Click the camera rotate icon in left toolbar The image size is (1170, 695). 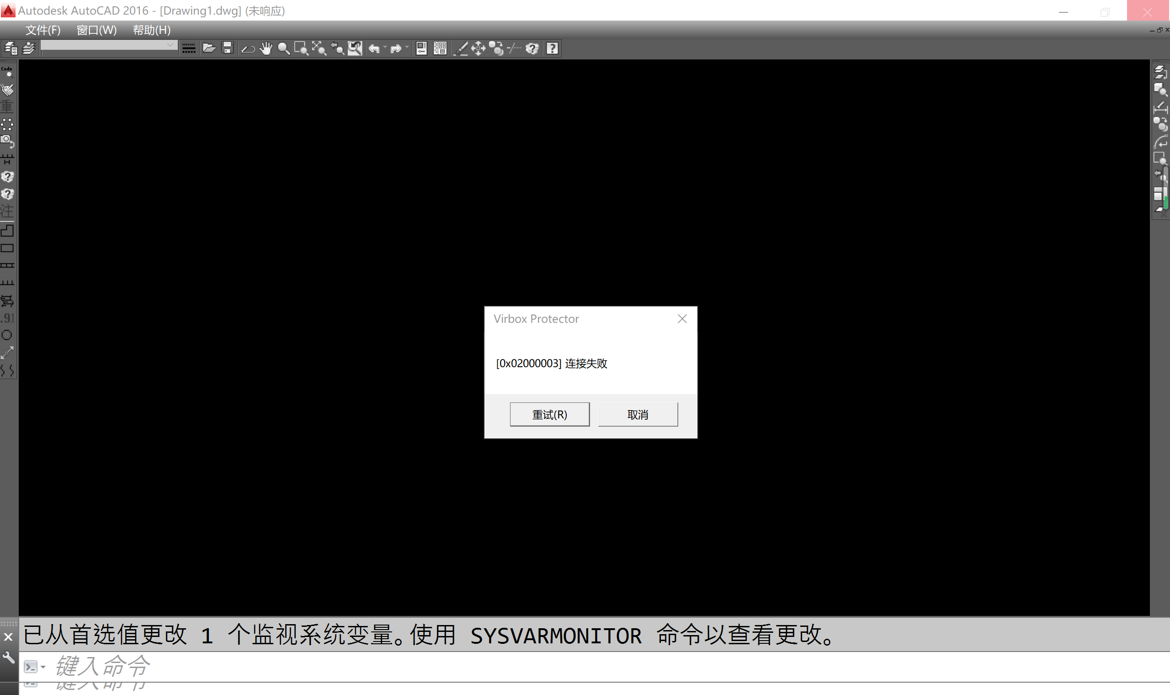[7, 141]
